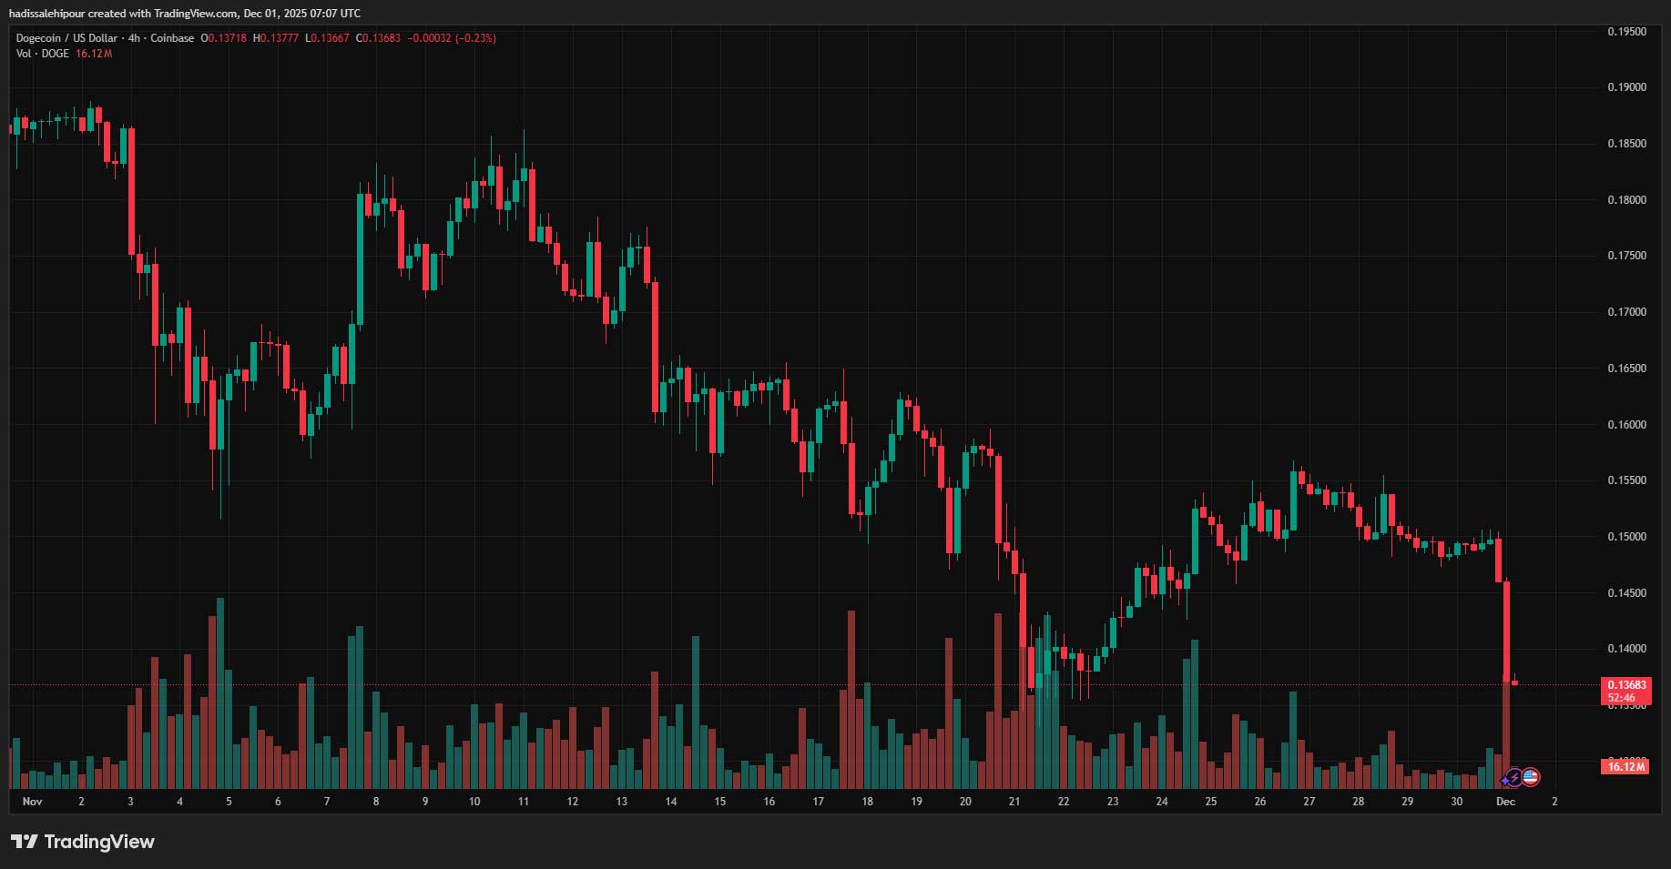Click the closing price value C0.13683
This screenshot has height=869, width=1671.
click(x=378, y=38)
